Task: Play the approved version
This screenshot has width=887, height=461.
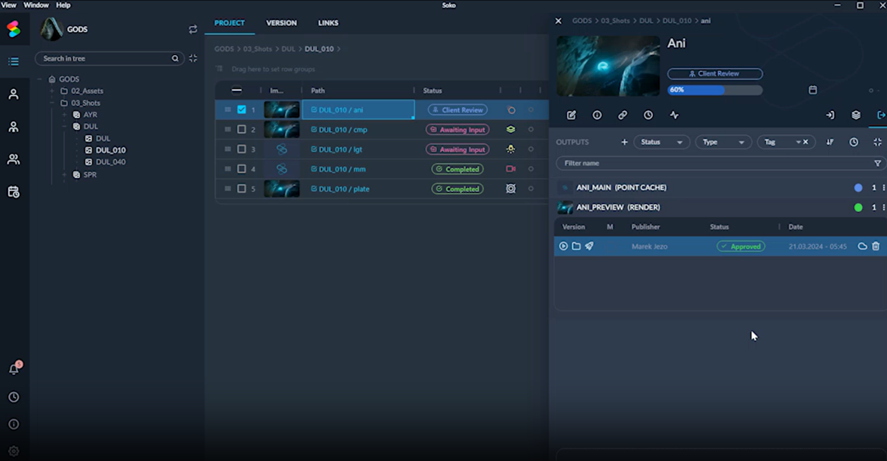Action: point(563,246)
